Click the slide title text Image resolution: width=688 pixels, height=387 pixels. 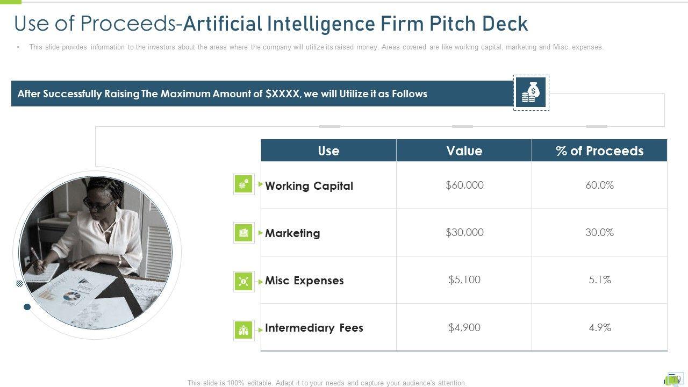(271, 24)
